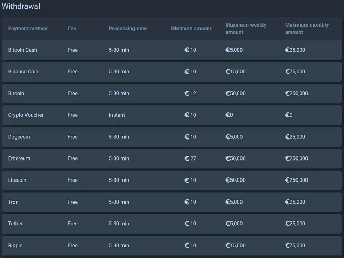Select the Bitcoin Cash payment method row
The width and height of the screenshot is (344, 258).
point(23,50)
